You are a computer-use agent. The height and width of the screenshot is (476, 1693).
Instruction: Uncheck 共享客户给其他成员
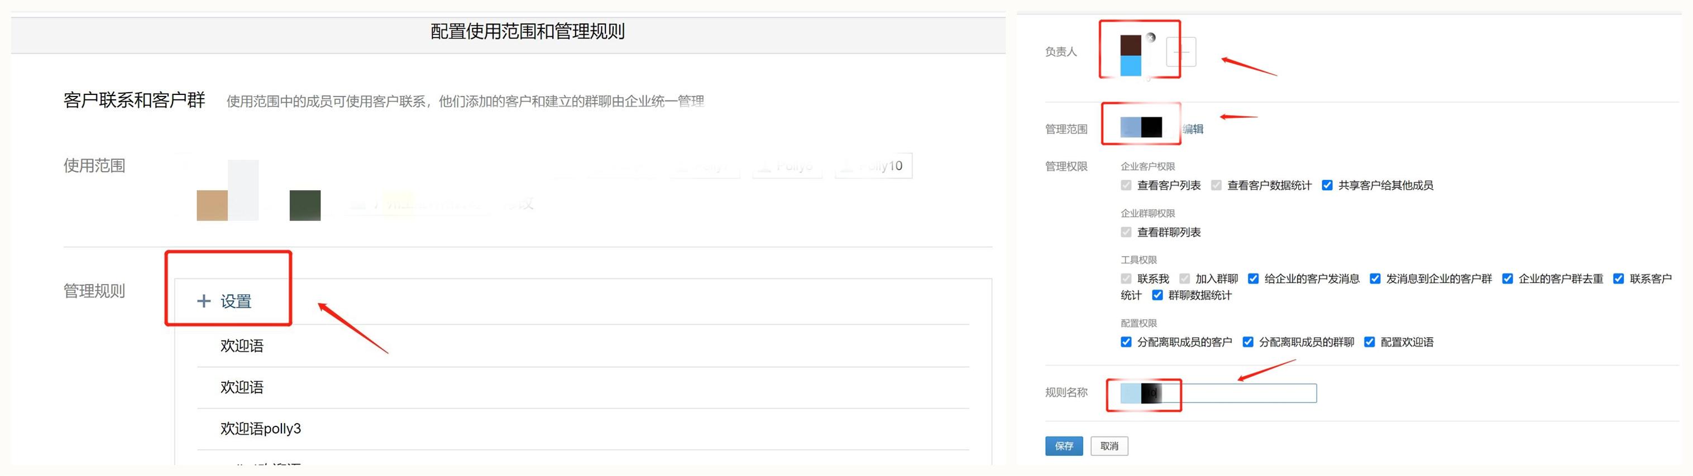[1327, 186]
